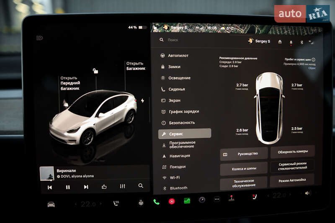Open the arcade joystick app
This screenshot has height=223, width=335.
[232, 198]
